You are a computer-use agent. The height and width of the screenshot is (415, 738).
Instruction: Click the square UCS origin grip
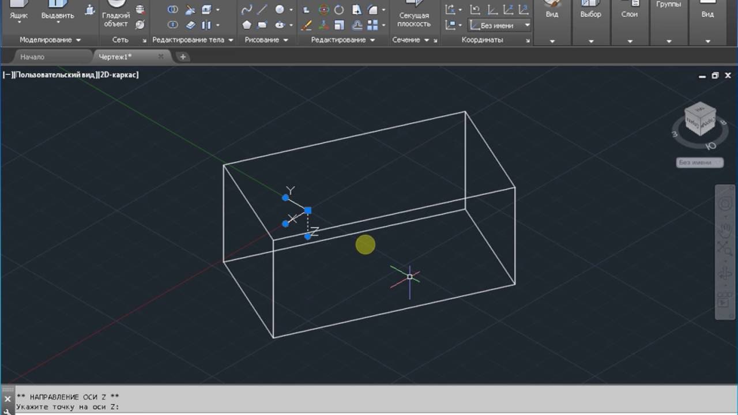point(308,210)
